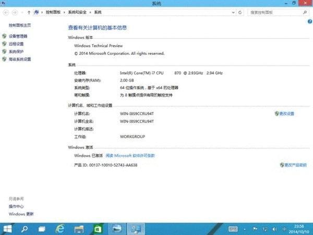
Task: Select 控制面板 in the breadcrumb path
Action: (53, 12)
